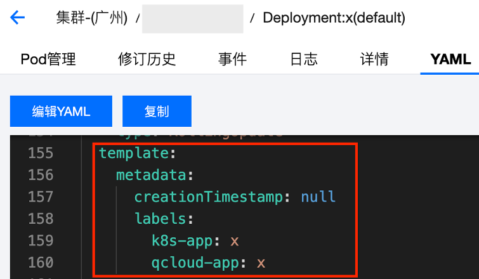The image size is (479, 279).
Task: Switch to the 修订历史 tab
Action: coord(147,60)
